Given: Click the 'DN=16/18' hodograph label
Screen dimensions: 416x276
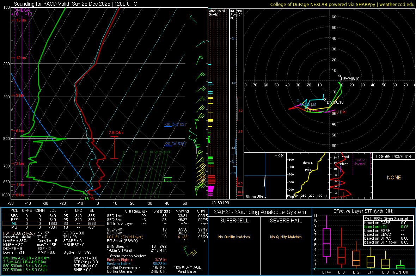Looking at the screenshot, I should 335,103.
